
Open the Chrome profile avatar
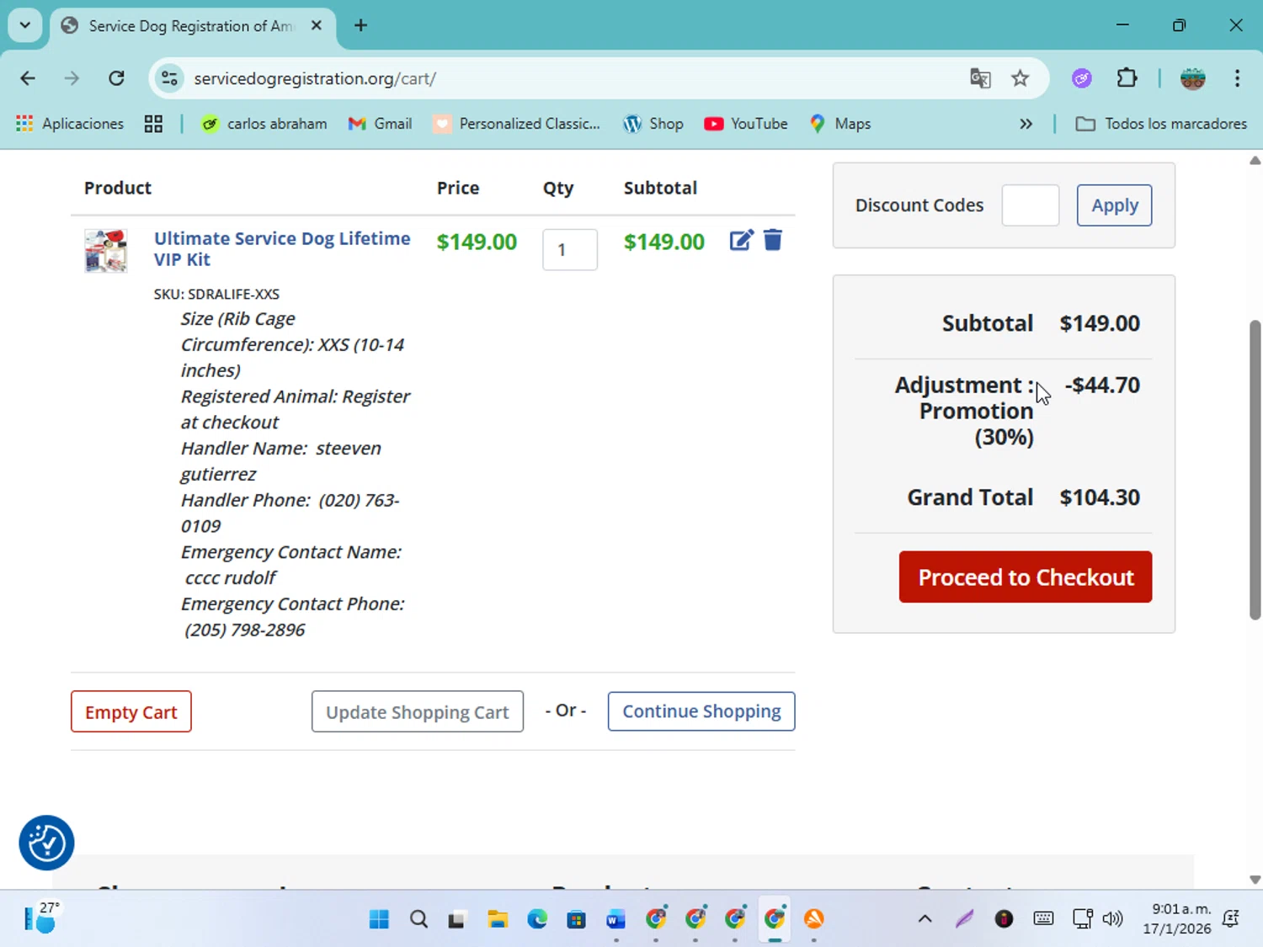click(x=1193, y=78)
